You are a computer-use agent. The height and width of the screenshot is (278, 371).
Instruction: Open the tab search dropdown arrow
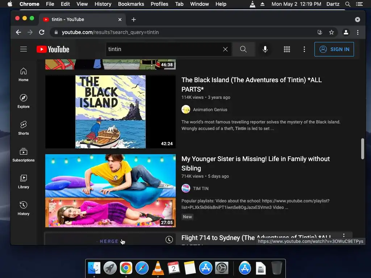click(358, 20)
